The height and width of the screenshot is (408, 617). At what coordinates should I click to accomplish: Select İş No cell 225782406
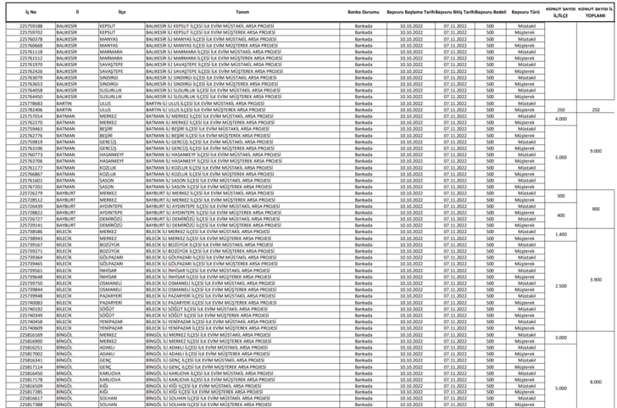(x=31, y=110)
